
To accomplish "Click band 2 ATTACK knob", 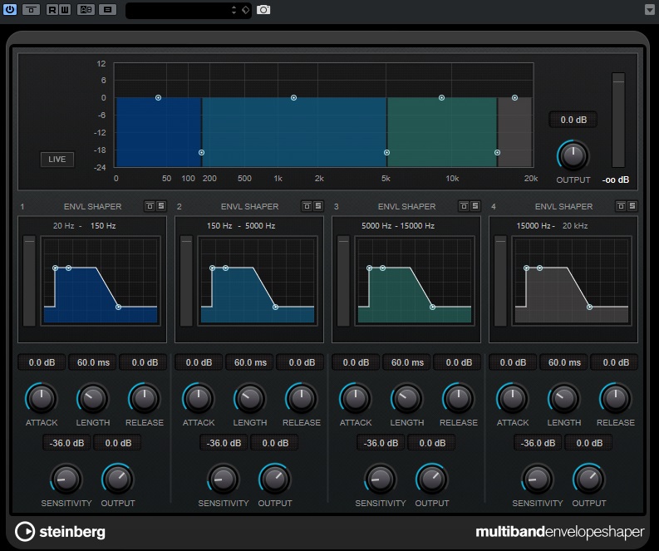I will (x=199, y=398).
